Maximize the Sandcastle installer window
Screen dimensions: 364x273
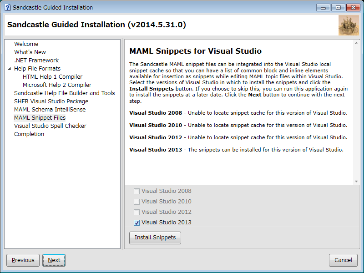pos(338,8)
